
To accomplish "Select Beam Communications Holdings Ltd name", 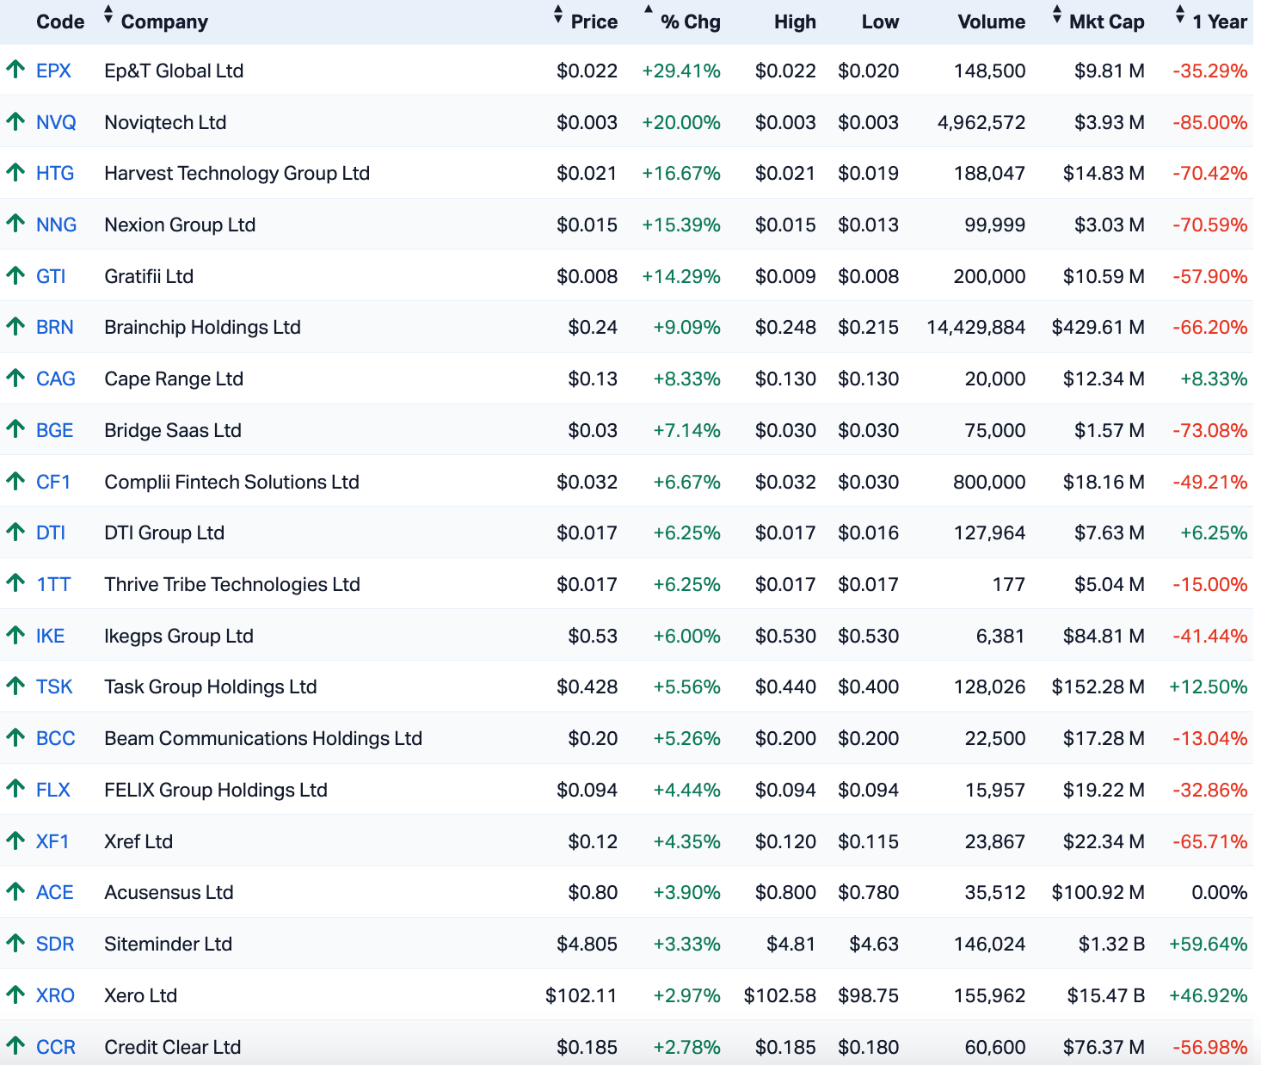I will (263, 738).
